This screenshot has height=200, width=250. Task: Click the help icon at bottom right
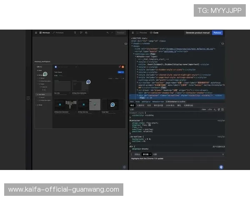click(x=221, y=167)
